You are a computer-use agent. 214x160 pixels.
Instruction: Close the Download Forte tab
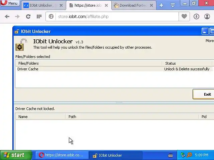point(151,5)
